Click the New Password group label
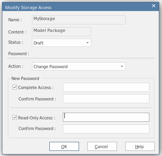This screenshot has width=162, height=156. pyautogui.click(x=25, y=78)
